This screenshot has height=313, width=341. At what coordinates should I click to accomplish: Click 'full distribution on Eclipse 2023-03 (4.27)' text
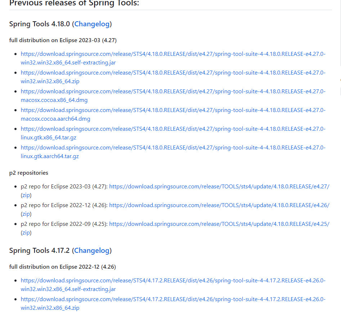[x=63, y=40]
